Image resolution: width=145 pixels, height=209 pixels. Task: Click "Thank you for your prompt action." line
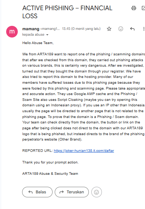coord(50,162)
